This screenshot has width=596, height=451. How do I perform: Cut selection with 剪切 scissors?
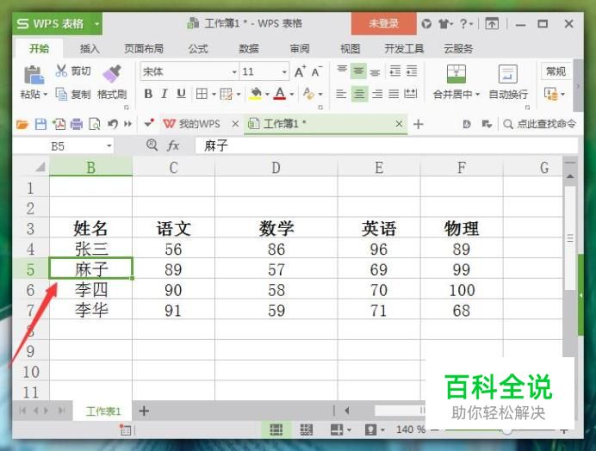(x=72, y=71)
